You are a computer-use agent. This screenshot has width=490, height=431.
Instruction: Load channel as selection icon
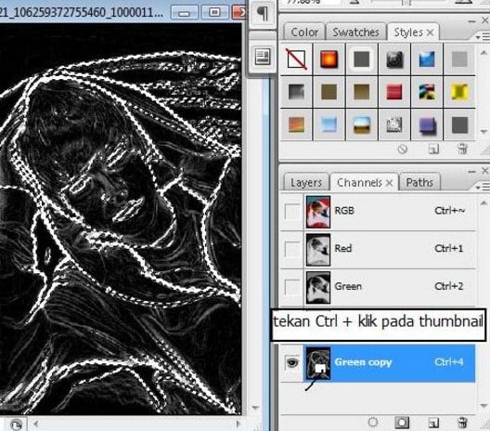pos(373,423)
